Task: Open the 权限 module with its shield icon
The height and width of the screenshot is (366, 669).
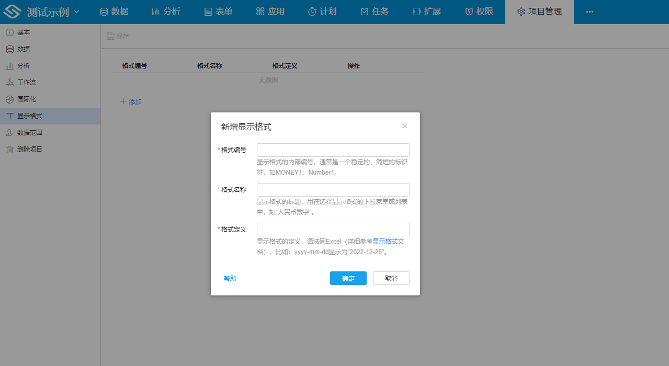Action: click(x=479, y=11)
